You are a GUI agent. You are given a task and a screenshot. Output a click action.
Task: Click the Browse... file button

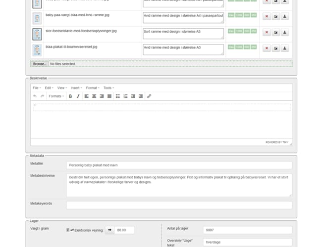39,64
